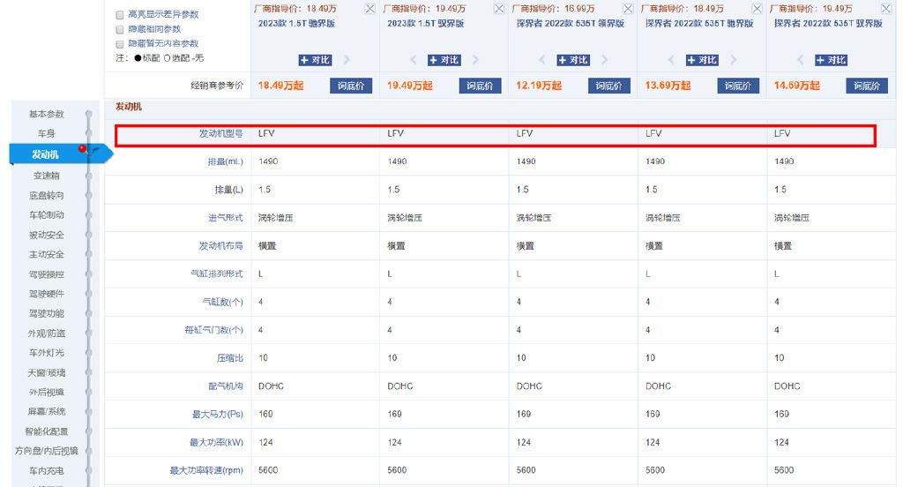Image resolution: width=903 pixels, height=487 pixels.
Task: Open the 2023款 1.5T 驰界版 model link
Action: pyautogui.click(x=296, y=24)
